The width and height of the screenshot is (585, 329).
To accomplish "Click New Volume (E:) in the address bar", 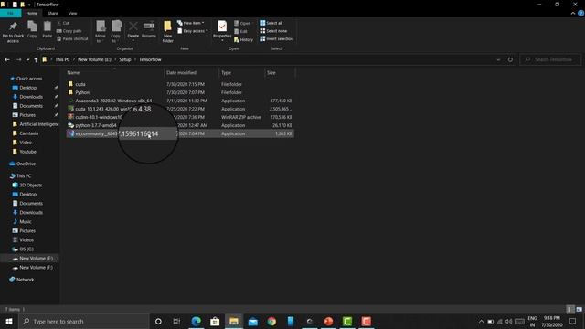I will [x=94, y=59].
